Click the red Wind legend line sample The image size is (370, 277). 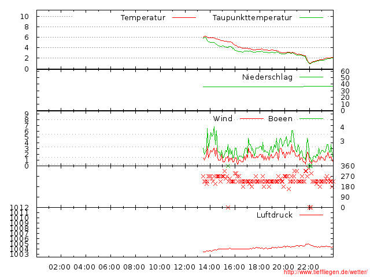tap(251, 119)
